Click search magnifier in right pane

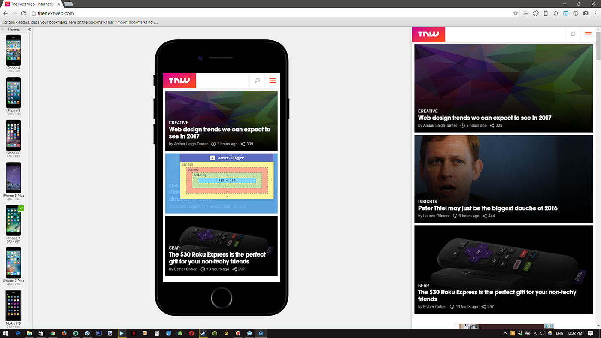[572, 34]
